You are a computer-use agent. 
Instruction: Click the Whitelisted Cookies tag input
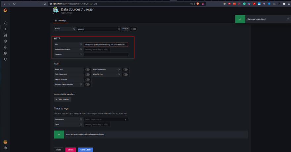click(x=97, y=49)
